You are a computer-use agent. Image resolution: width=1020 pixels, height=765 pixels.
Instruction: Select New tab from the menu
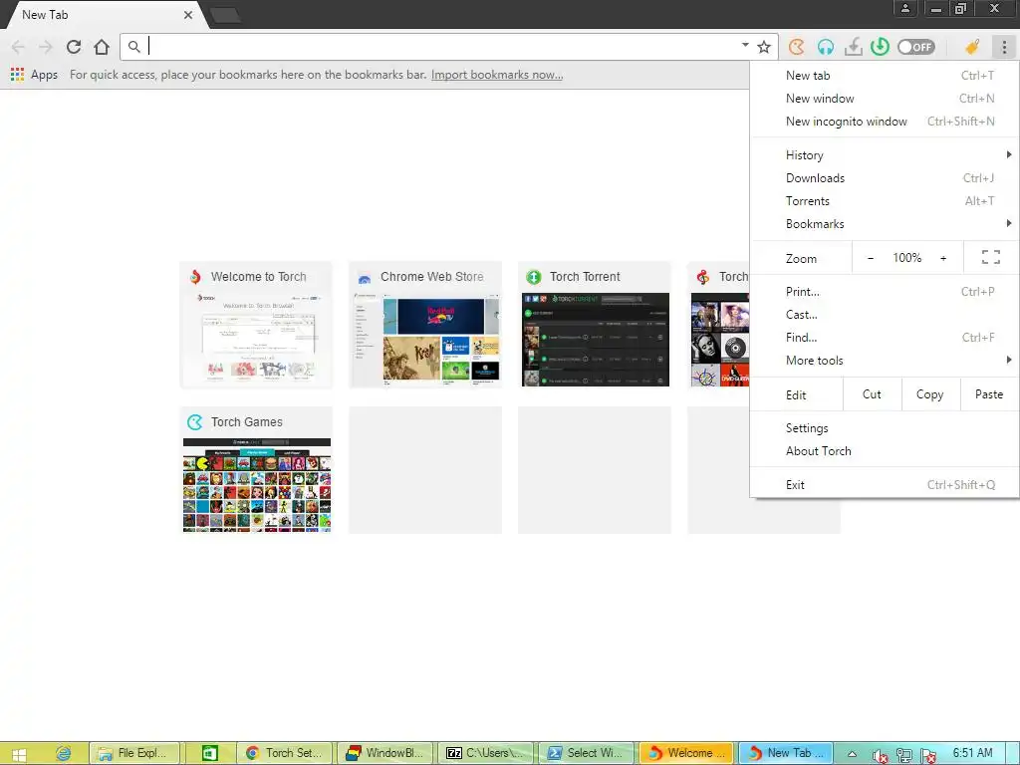[885, 76]
